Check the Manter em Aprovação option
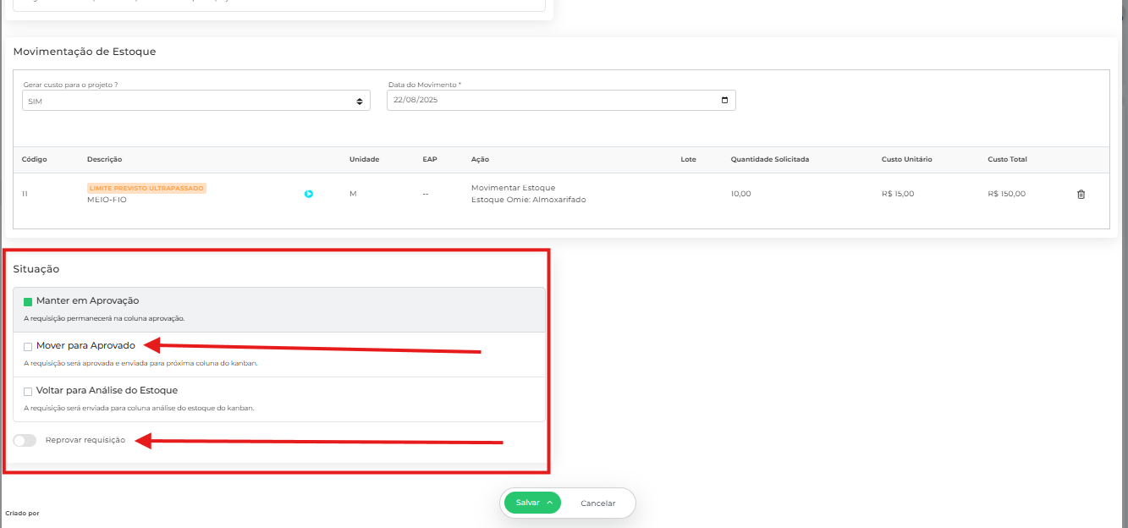Screen dimensions: 1128x528 pos(28,301)
